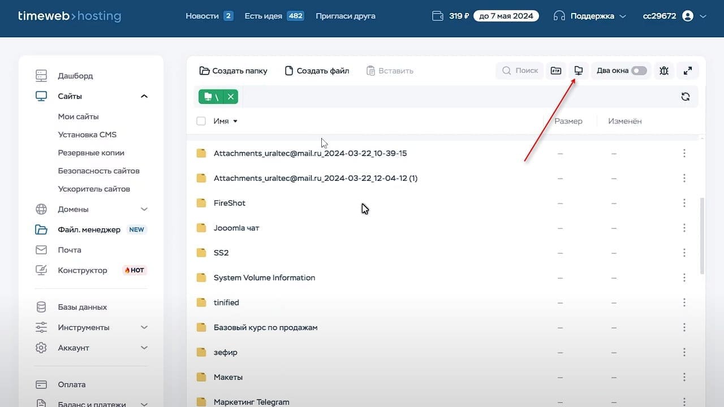Open Ускоритель сайтов

point(94,189)
